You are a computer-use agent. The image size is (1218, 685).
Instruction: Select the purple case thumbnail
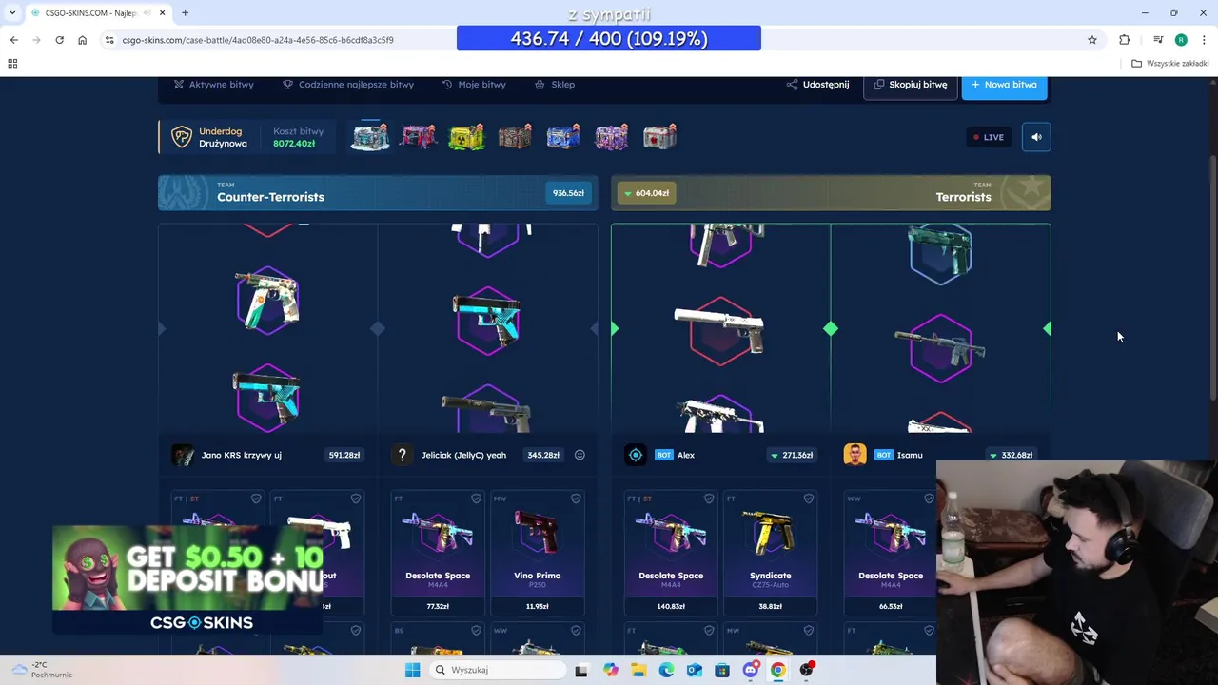click(x=611, y=137)
